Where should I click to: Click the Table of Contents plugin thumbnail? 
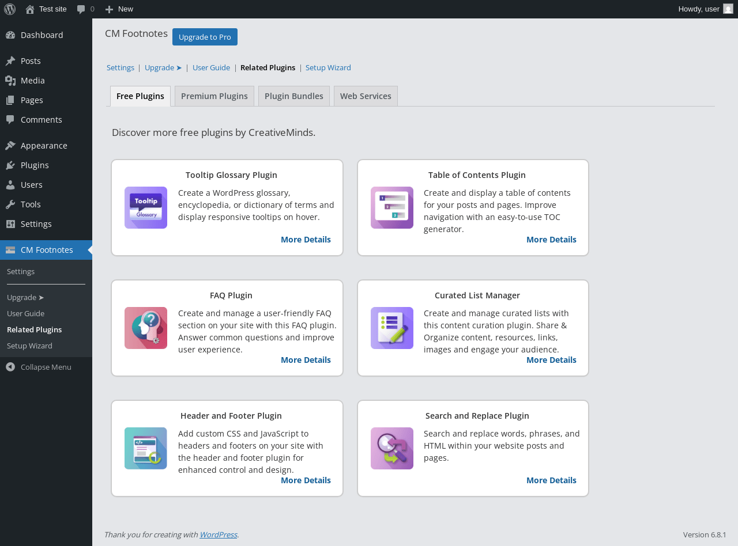point(392,207)
